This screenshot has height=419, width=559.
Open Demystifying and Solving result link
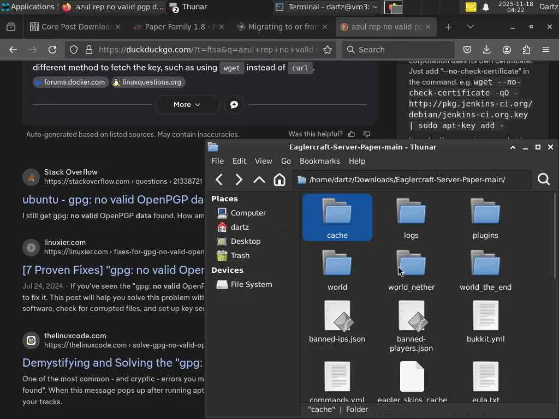[112, 363]
